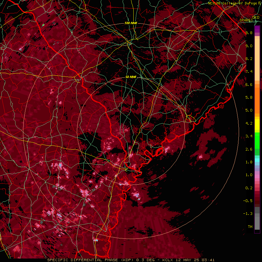Click the KCLX station identifier in caption

coord(168,260)
